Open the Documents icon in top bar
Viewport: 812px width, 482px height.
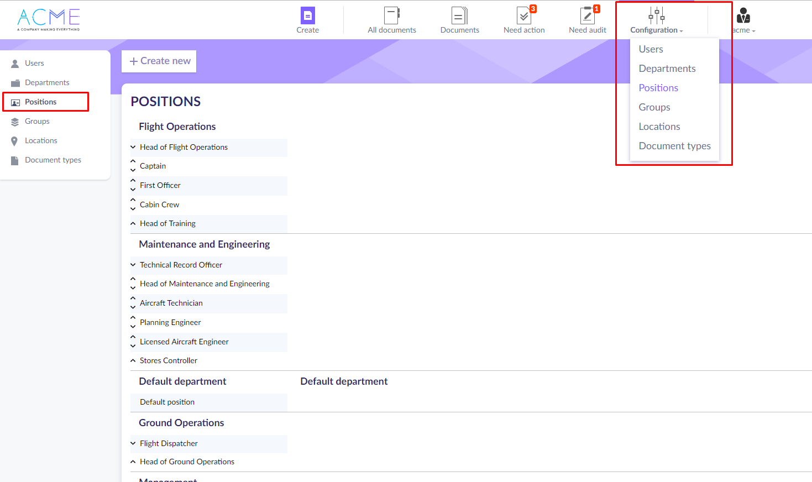(459, 15)
